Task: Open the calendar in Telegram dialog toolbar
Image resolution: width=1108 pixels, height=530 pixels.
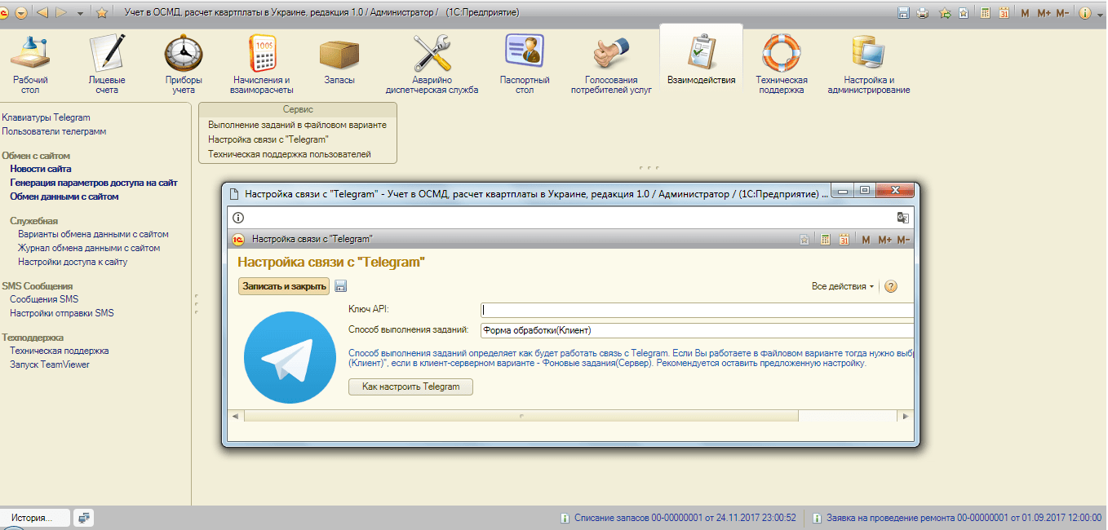Action: coord(844,240)
